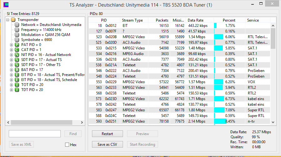Expand the SDT PID = 17 Actual TS node
Viewport: 281px width, 157px height.
pos(12,60)
